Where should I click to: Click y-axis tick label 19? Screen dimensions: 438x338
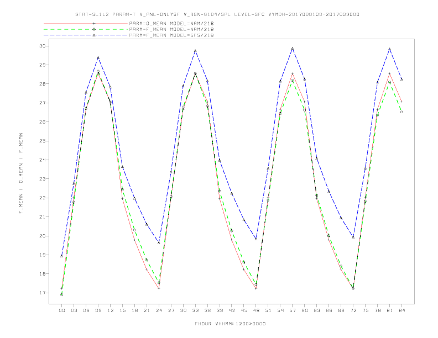click(43, 255)
